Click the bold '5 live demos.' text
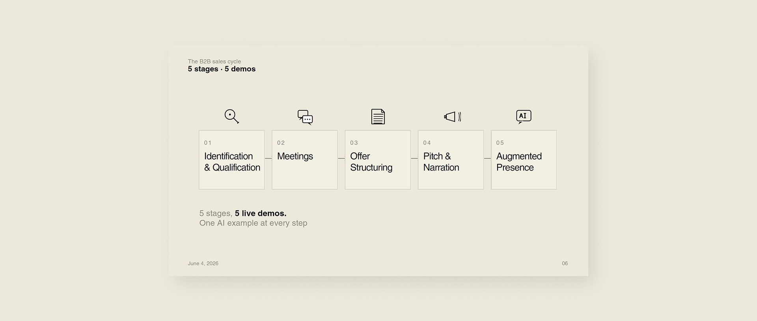The height and width of the screenshot is (321, 757). 261,213
